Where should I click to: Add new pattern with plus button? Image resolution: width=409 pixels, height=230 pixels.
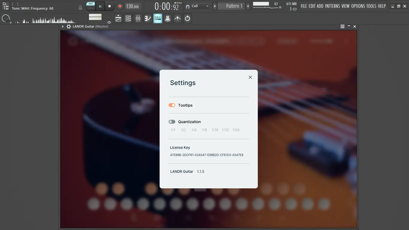click(x=248, y=6)
